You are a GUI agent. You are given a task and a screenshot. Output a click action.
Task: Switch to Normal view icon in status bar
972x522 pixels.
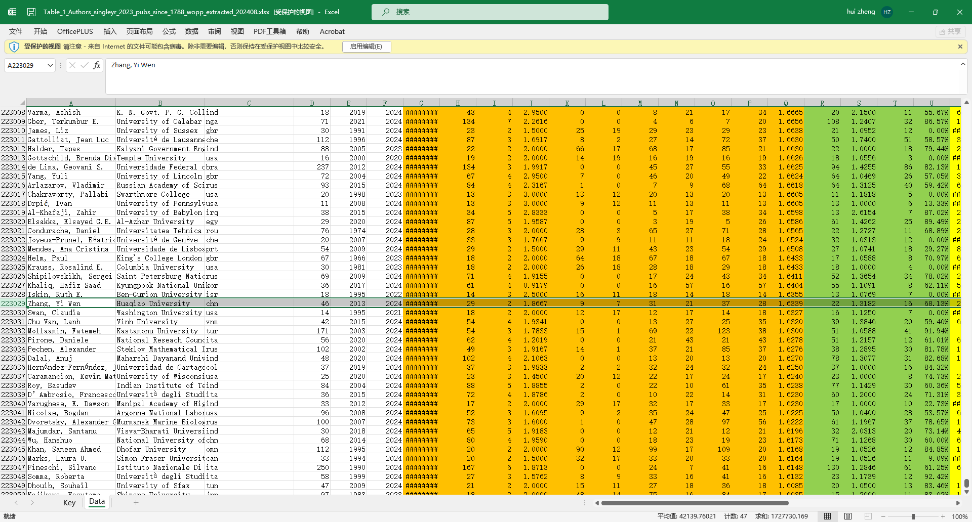click(827, 516)
